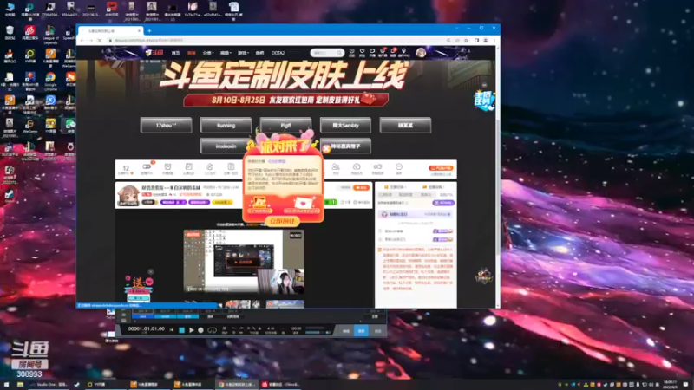The width and height of the screenshot is (694, 390).
Task: Expand the 游戏 games dropdown
Action: pos(243,53)
